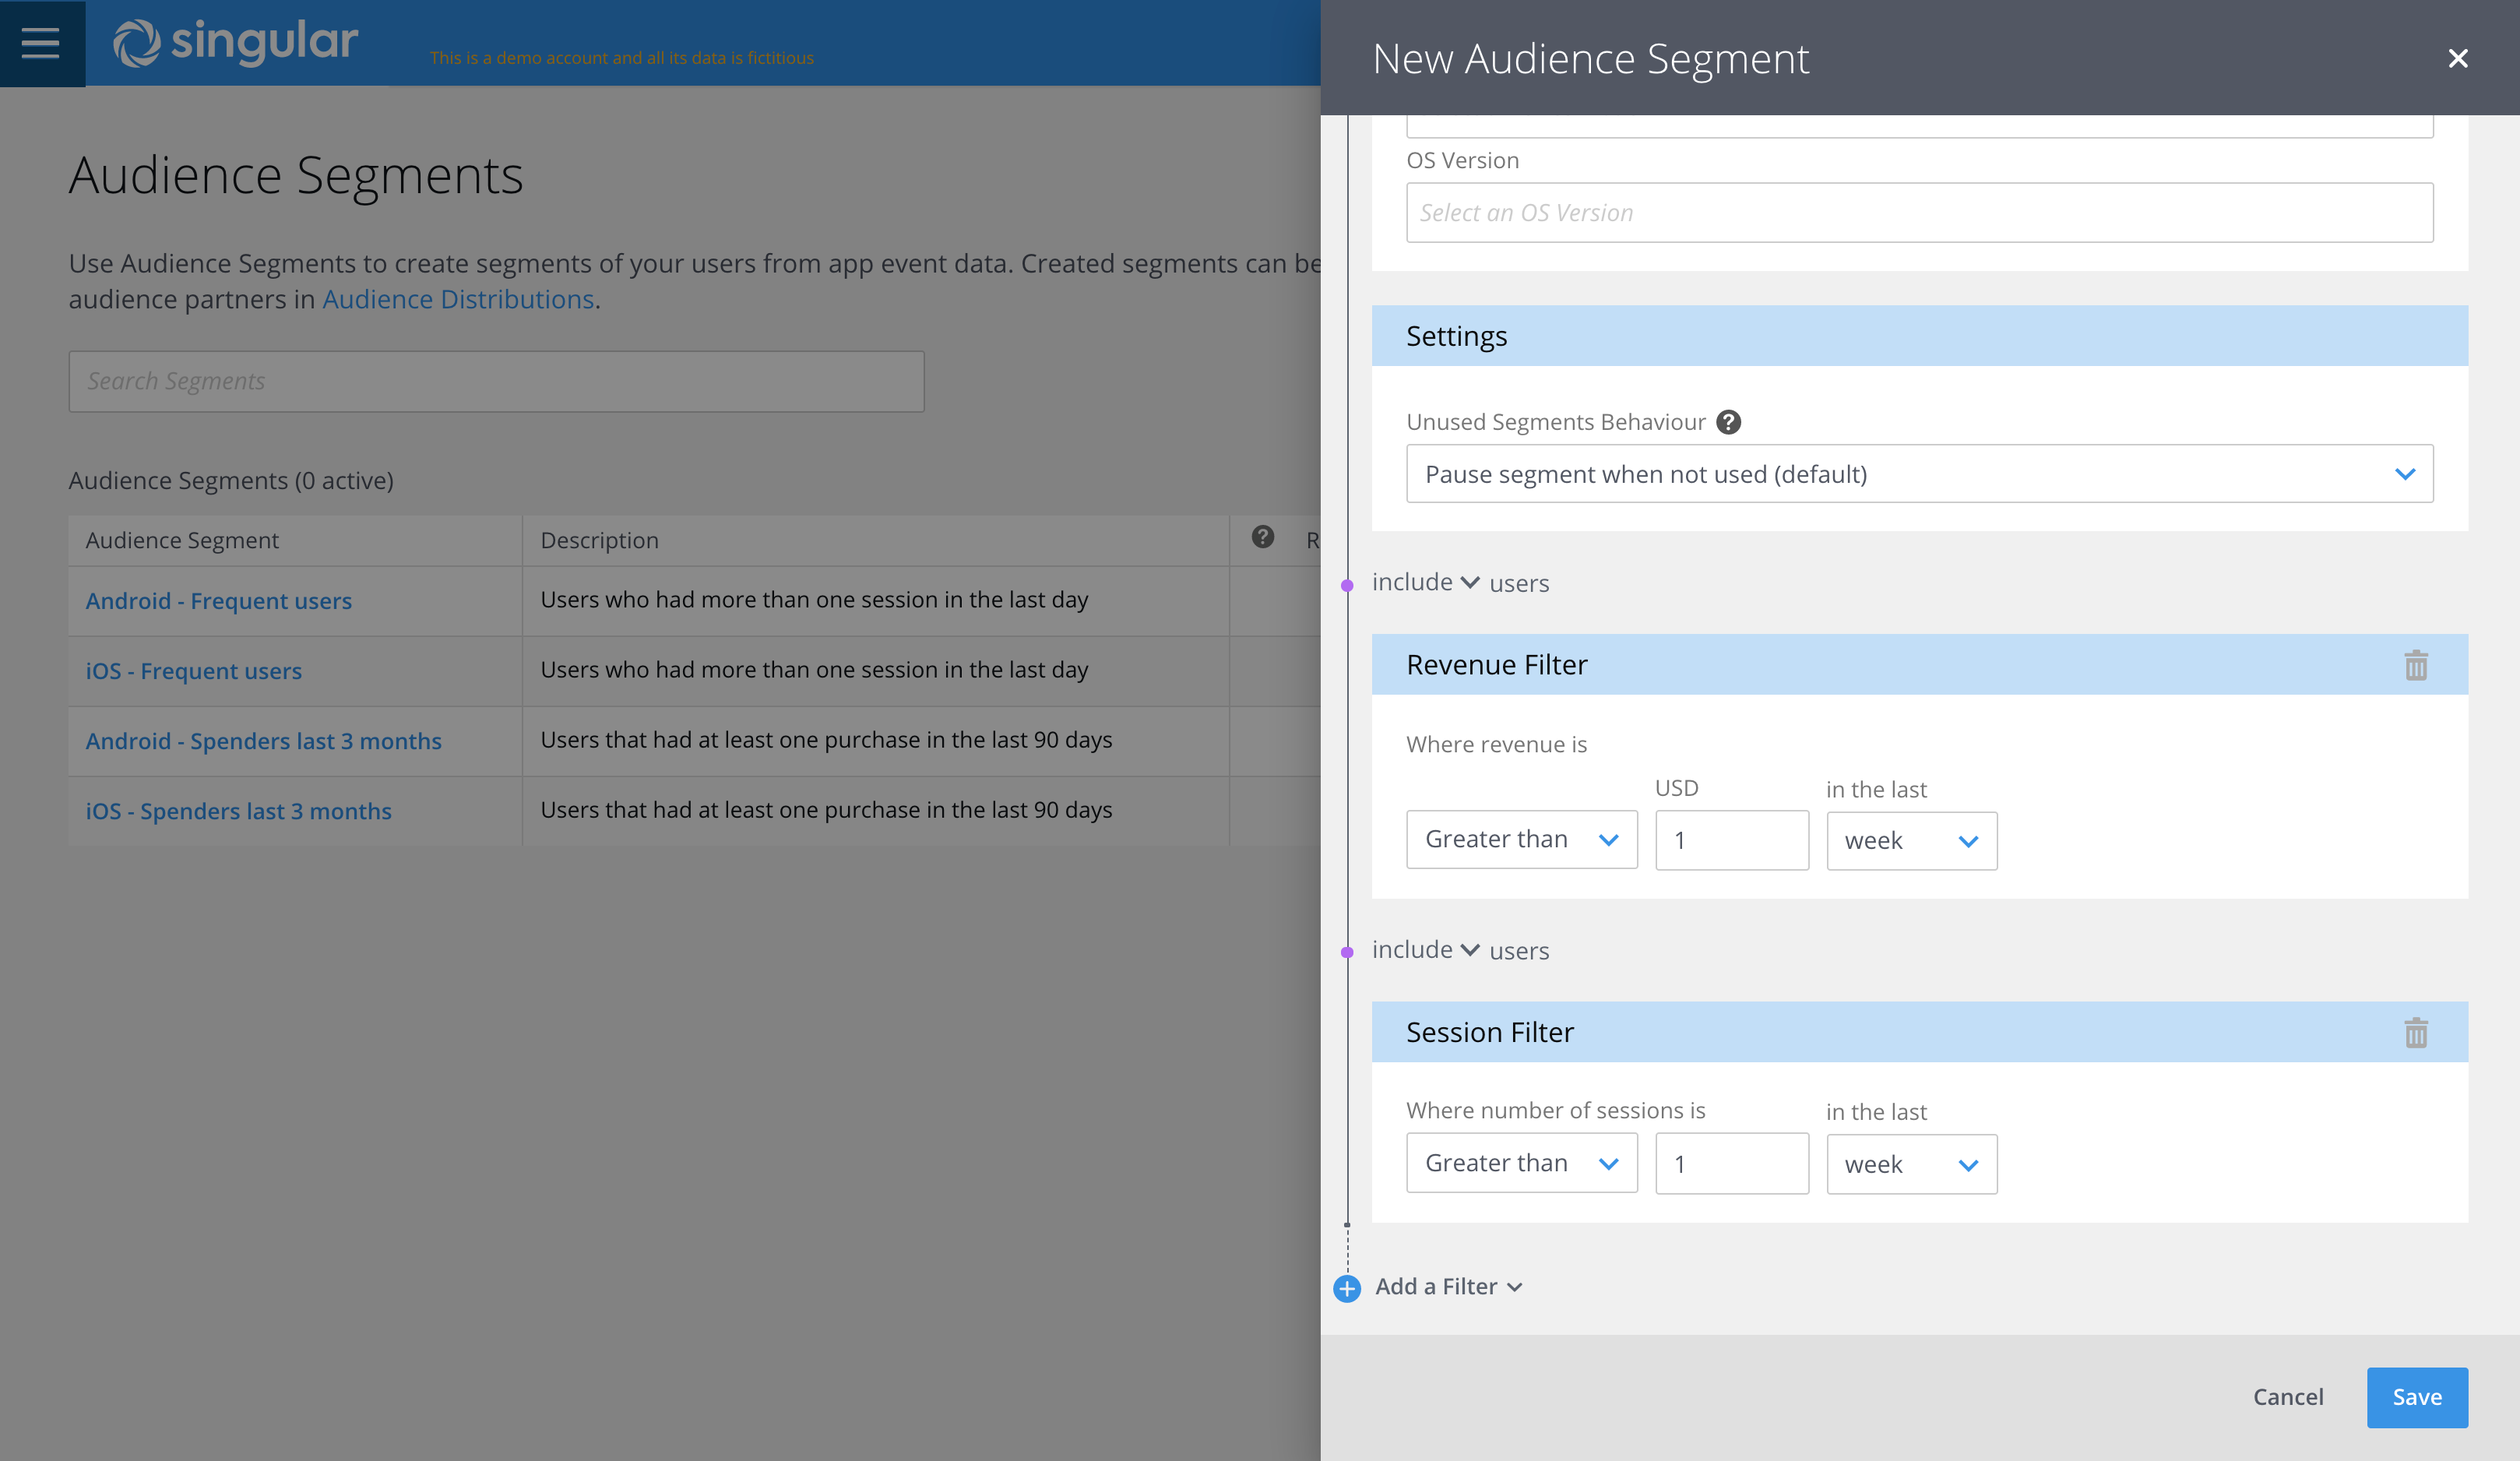Toggle include option above Revenue Filter

coord(1425,582)
